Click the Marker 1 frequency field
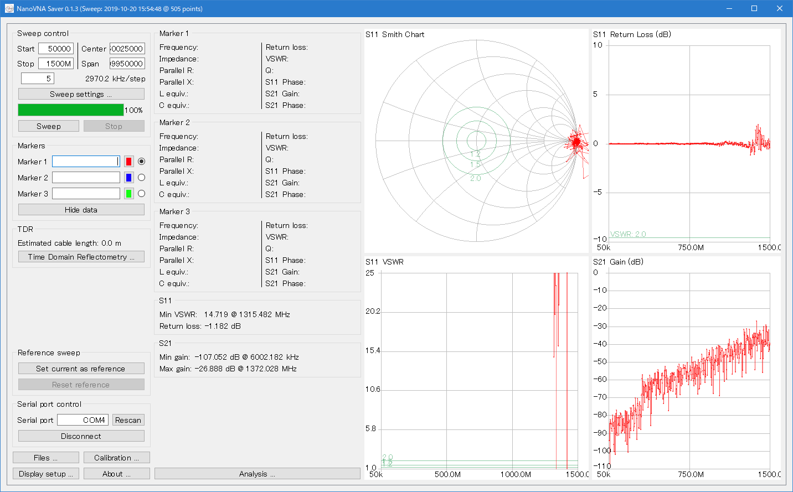The height and width of the screenshot is (492, 793). 86,162
